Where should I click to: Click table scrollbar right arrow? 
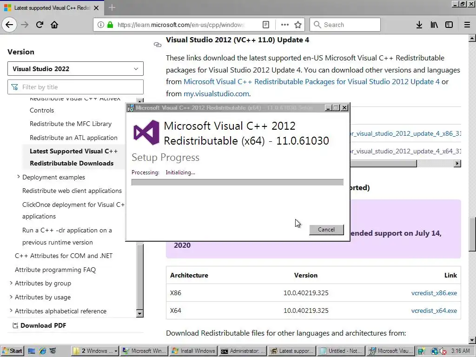457,164
